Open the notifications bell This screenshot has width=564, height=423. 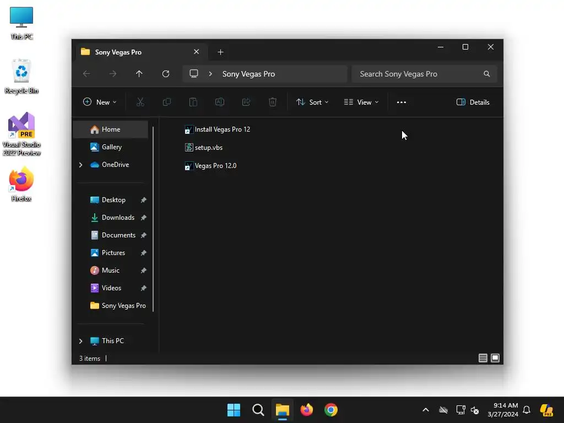coord(527,410)
